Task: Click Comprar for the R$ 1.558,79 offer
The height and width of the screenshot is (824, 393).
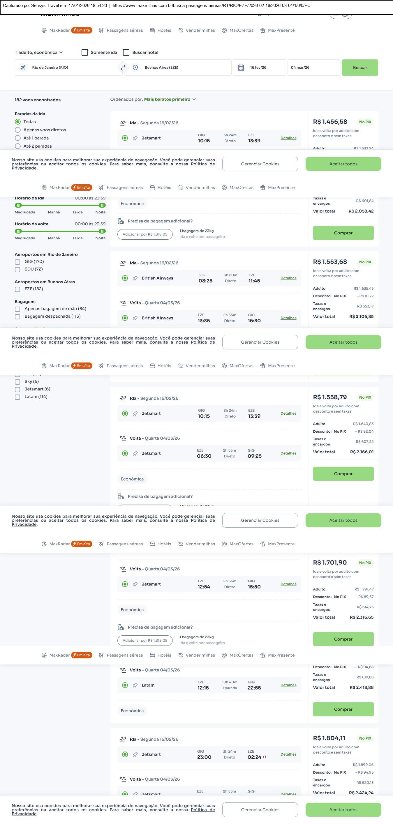Action: [343, 474]
